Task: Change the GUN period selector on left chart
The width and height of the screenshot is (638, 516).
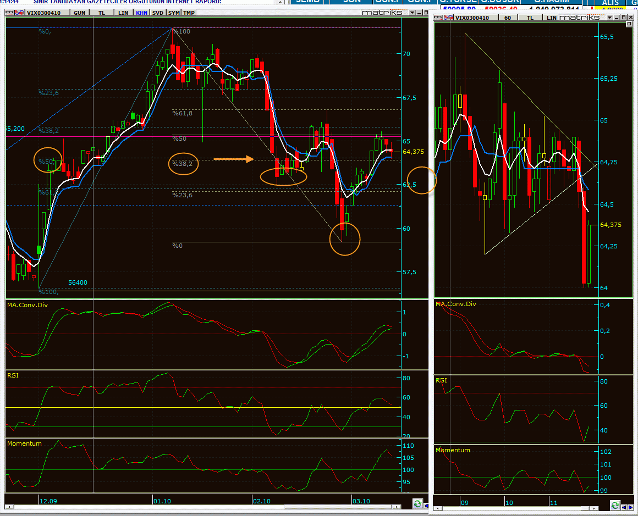Action: (79, 13)
